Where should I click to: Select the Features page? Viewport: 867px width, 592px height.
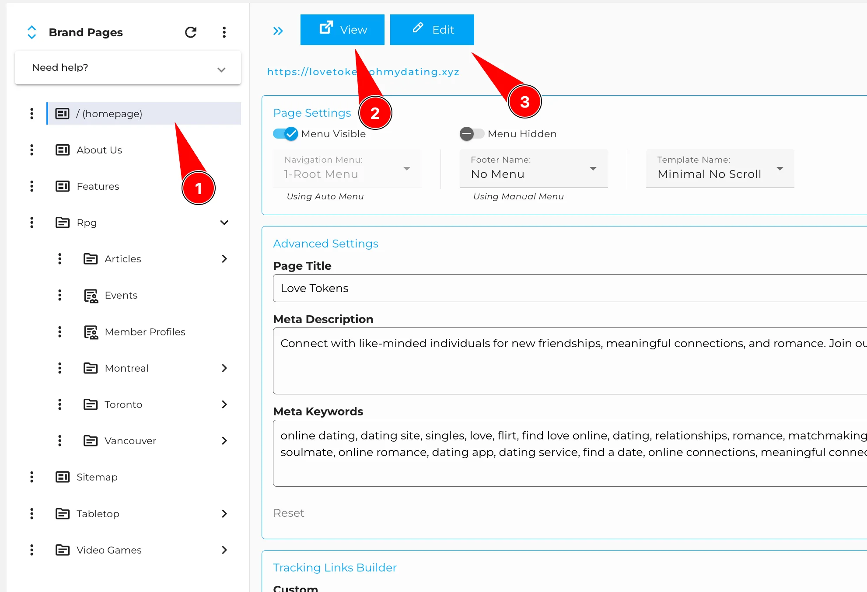98,187
